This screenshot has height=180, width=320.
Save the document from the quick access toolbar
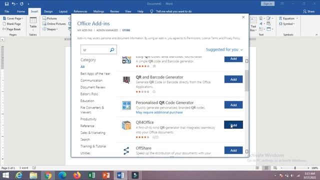pyautogui.click(x=6, y=3)
